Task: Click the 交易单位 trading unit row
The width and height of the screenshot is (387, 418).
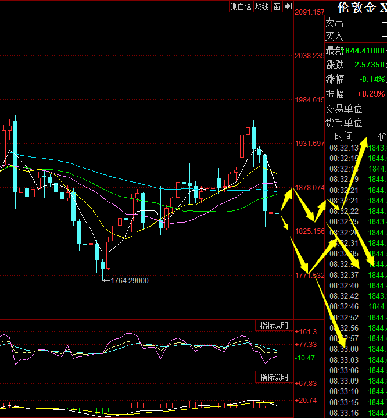Action: point(344,109)
